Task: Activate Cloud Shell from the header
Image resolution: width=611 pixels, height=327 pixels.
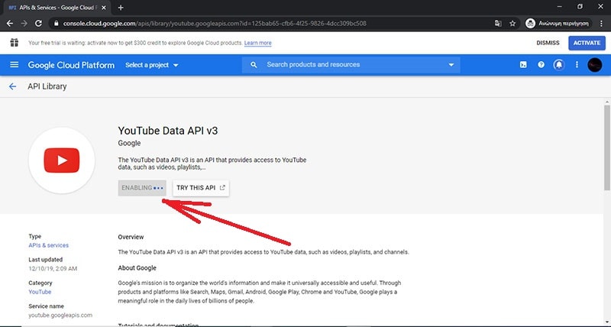Action: click(522, 65)
